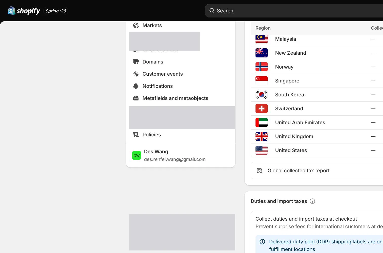Viewport: 383px width, 253px height.
Task: Click the des.renfei.wang@gmail.com email text
Action: pos(175,159)
